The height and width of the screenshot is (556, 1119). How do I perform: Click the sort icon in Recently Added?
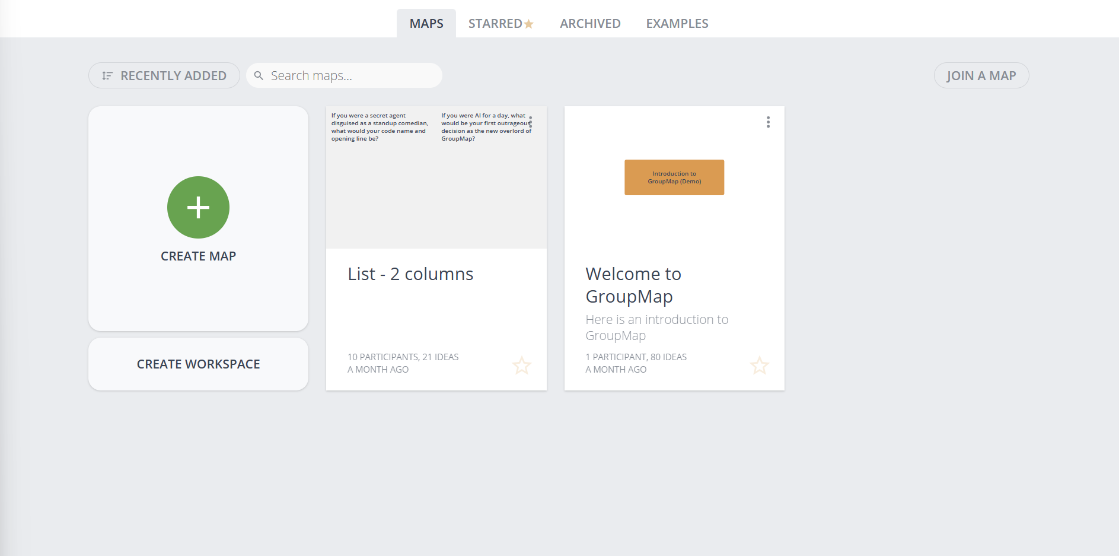click(107, 75)
